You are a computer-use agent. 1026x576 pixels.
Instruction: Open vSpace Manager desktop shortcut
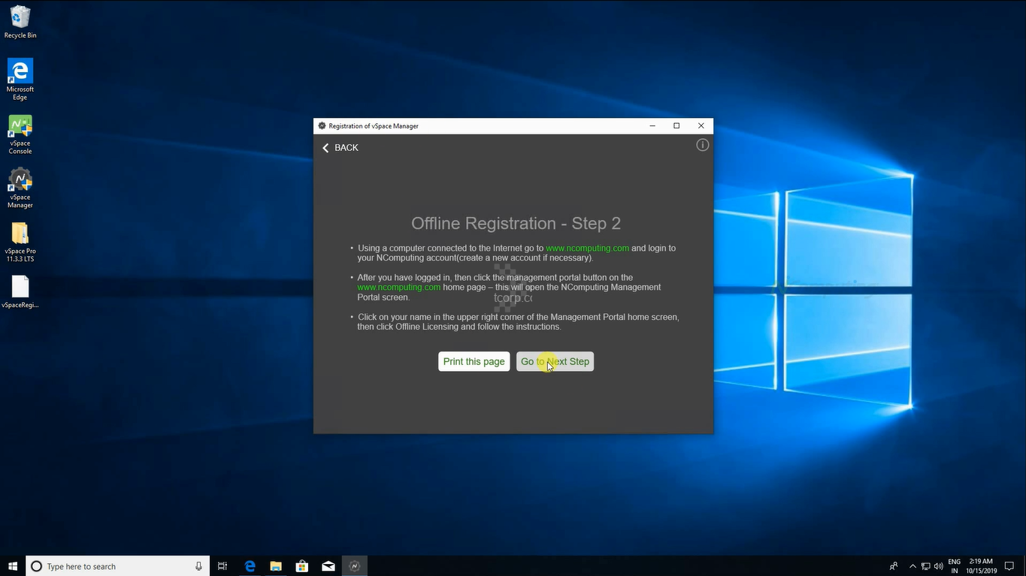pos(20,188)
